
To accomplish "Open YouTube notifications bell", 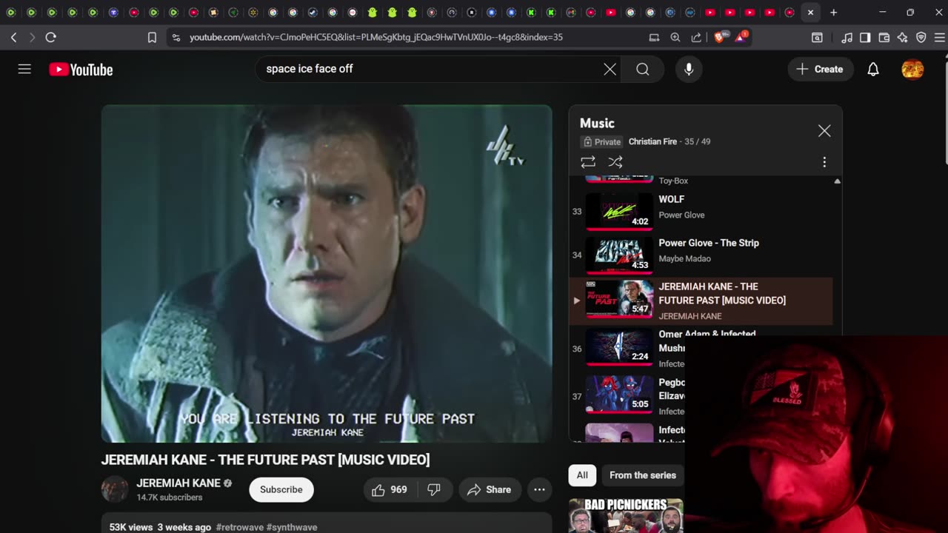I will [x=873, y=69].
